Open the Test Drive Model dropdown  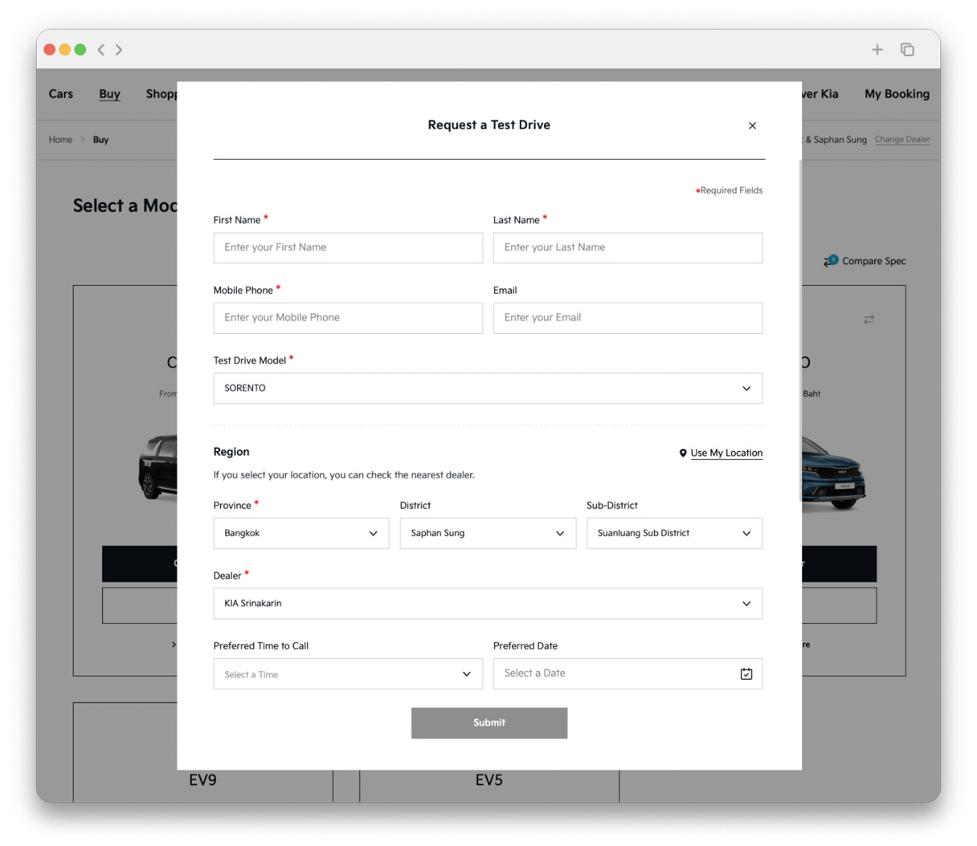(488, 388)
